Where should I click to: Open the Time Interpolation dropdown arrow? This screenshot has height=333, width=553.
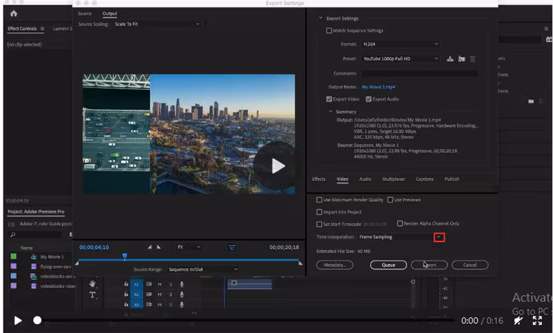pos(439,237)
